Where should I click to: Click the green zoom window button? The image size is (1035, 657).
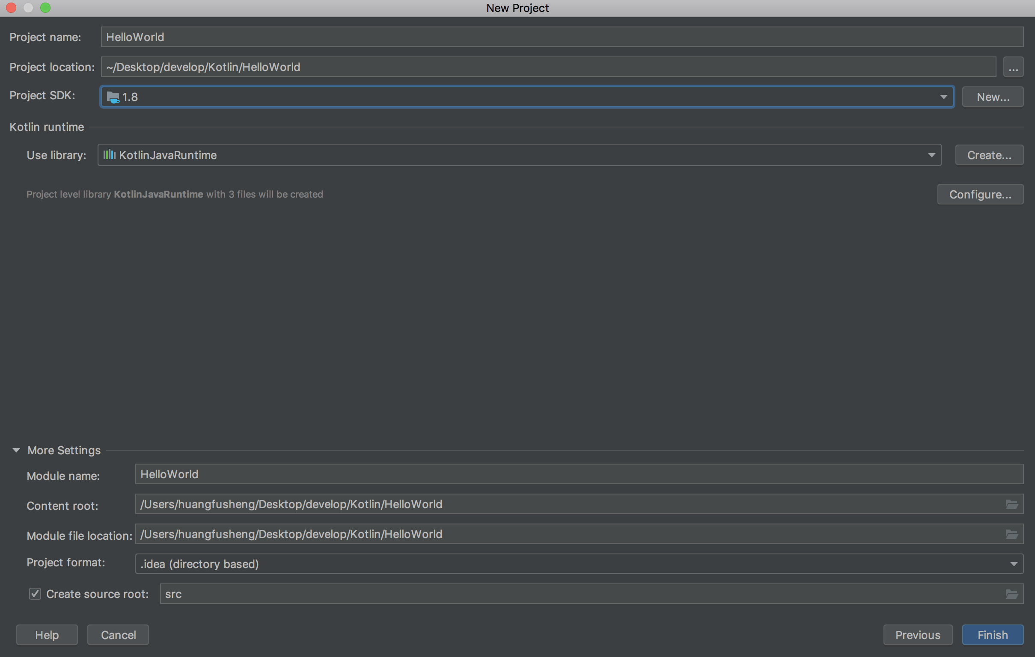45,8
